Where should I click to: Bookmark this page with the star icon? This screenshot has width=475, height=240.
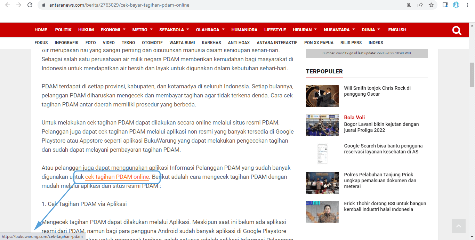point(431,5)
